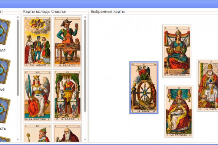The width and height of the screenshot is (218, 145).
Task: Click the deck cards scrollbar thumb
Action: [85, 66]
